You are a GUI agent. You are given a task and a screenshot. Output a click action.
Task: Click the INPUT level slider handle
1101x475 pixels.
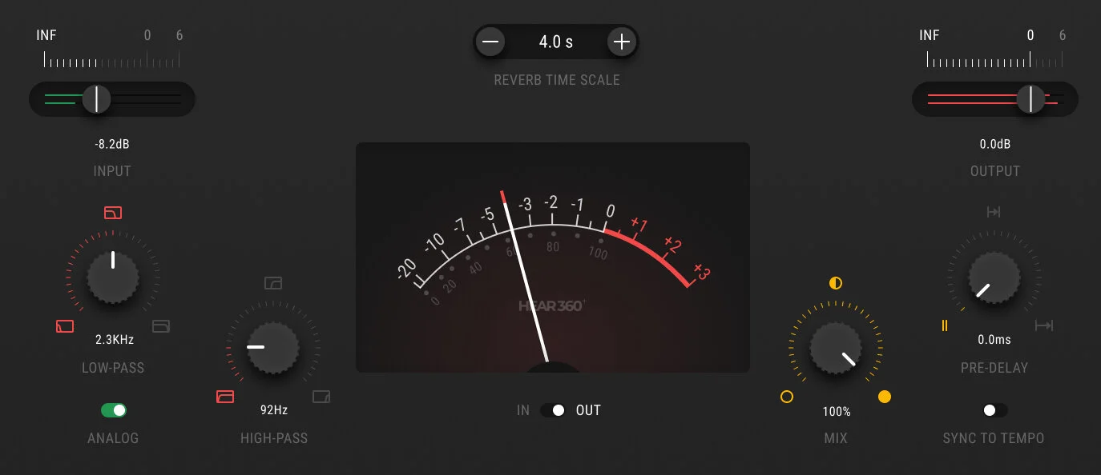[x=96, y=99]
